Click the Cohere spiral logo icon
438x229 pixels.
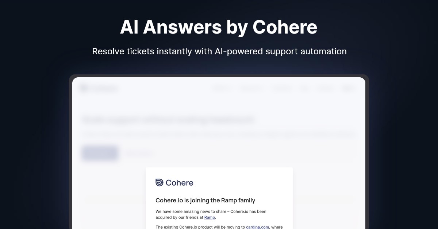(x=160, y=183)
